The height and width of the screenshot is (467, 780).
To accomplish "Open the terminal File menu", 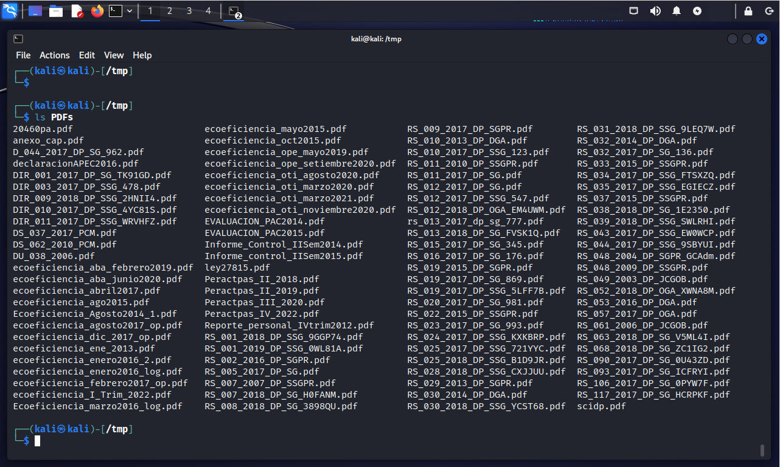I will pos(23,55).
